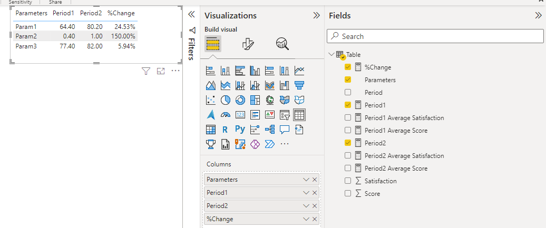Select the Donut chart visual
Viewport: 546px width, 228px height.
pyautogui.click(x=240, y=100)
